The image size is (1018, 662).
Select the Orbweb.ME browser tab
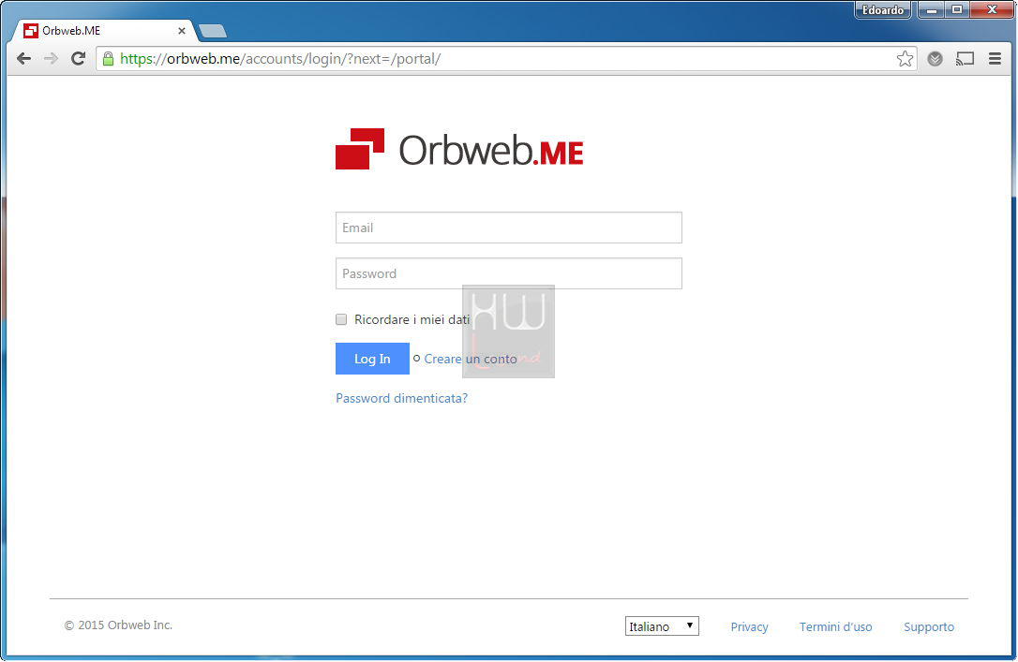click(104, 31)
